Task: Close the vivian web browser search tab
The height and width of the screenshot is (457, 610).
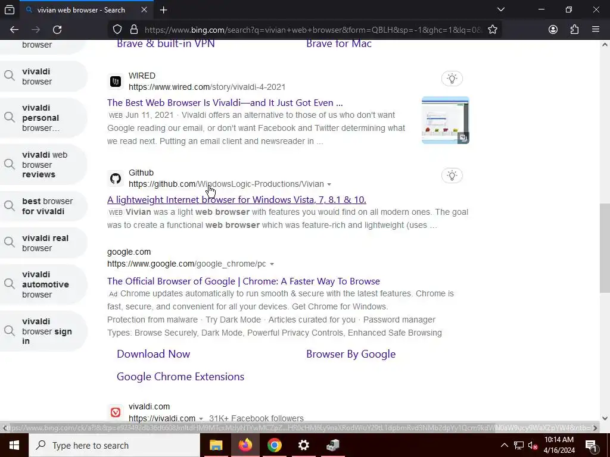Action: [x=144, y=10]
